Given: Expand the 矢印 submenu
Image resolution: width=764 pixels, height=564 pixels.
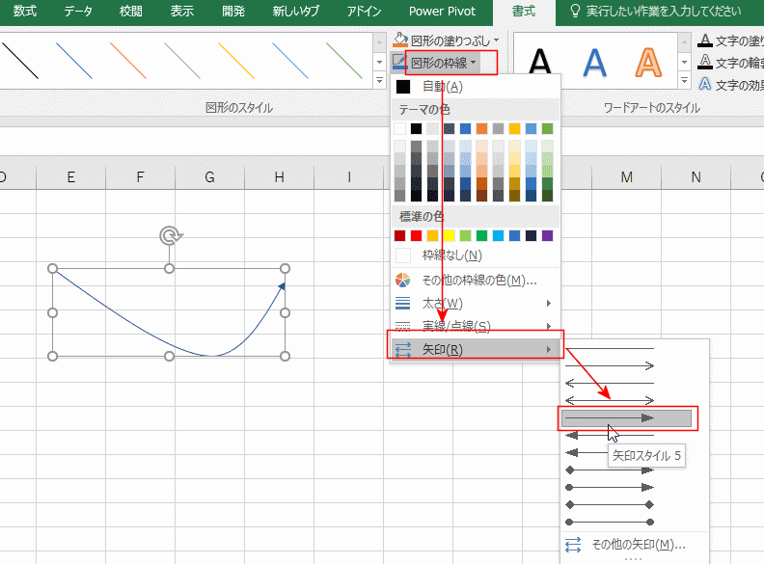Looking at the screenshot, I should pos(473,349).
